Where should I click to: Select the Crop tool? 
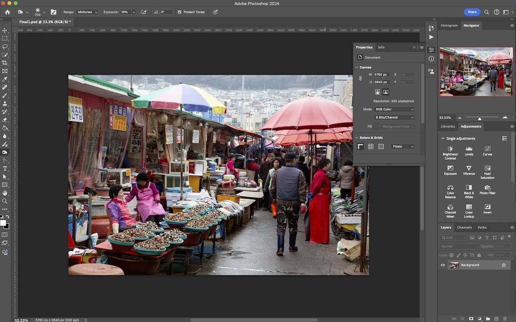pos(5,62)
